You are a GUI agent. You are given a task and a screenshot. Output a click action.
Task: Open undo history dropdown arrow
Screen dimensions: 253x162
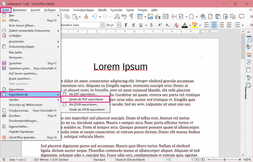tap(100, 17)
